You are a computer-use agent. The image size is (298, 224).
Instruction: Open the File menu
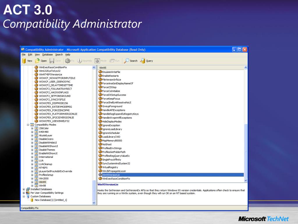[x=24, y=55]
